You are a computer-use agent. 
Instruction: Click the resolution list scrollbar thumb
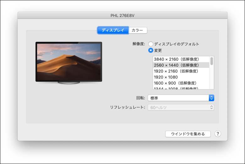212,61
